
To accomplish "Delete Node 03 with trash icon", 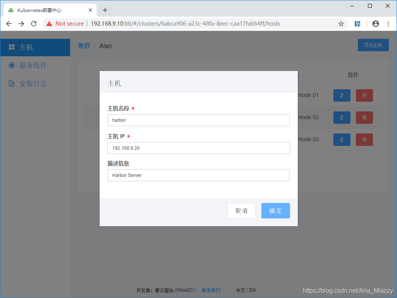I will (364, 140).
